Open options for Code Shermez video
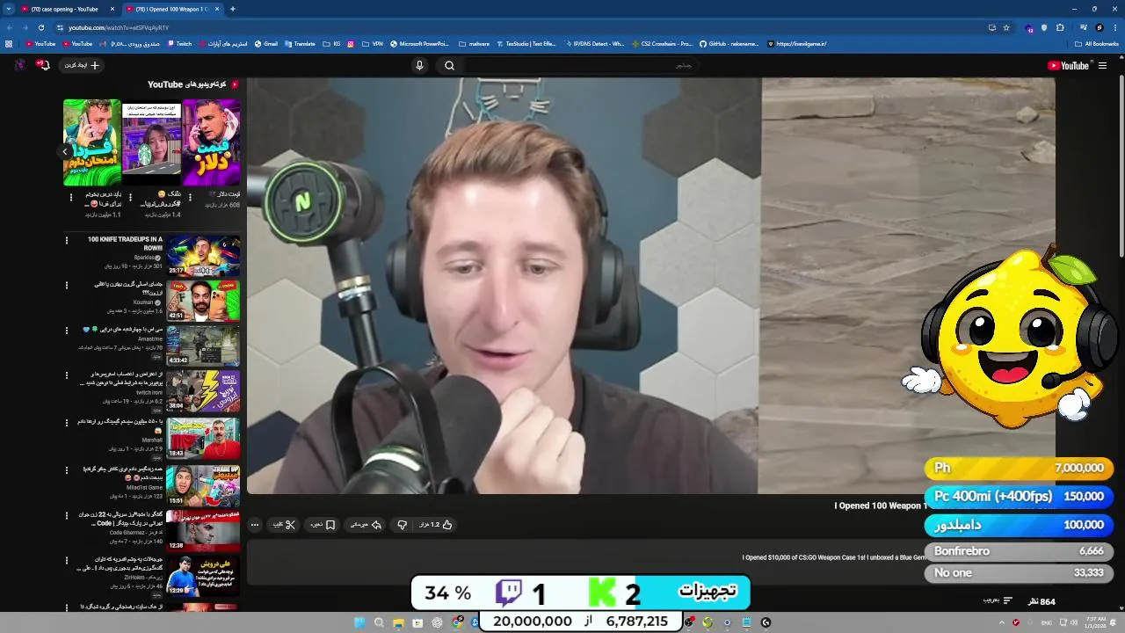 pyautogui.click(x=66, y=514)
